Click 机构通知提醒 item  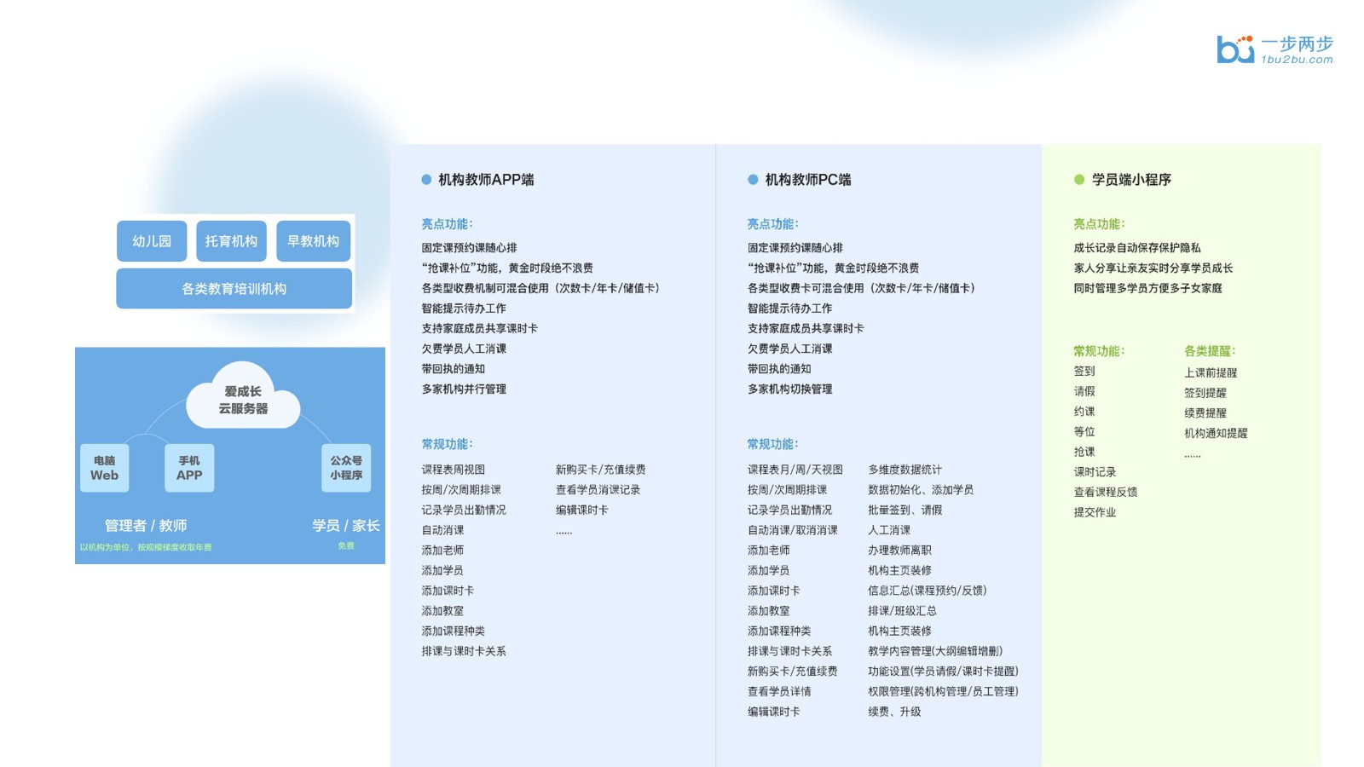(1216, 433)
